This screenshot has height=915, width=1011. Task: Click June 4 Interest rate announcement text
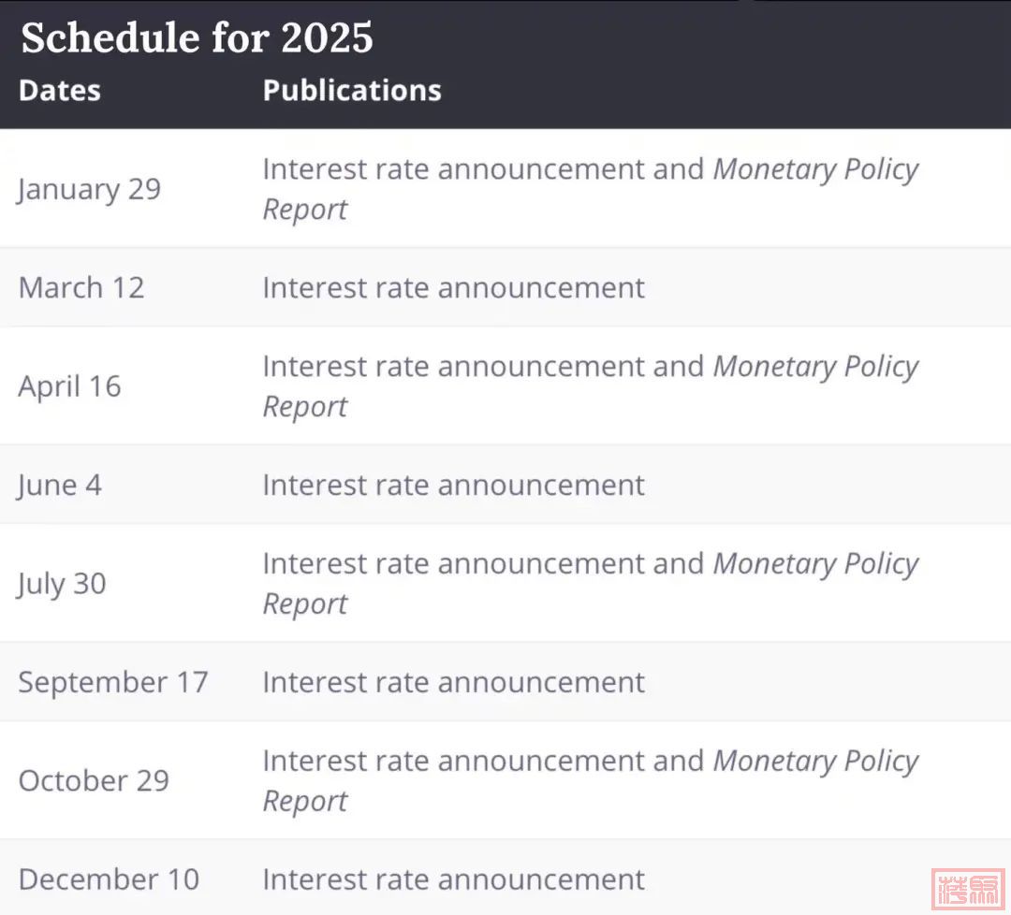tap(453, 485)
